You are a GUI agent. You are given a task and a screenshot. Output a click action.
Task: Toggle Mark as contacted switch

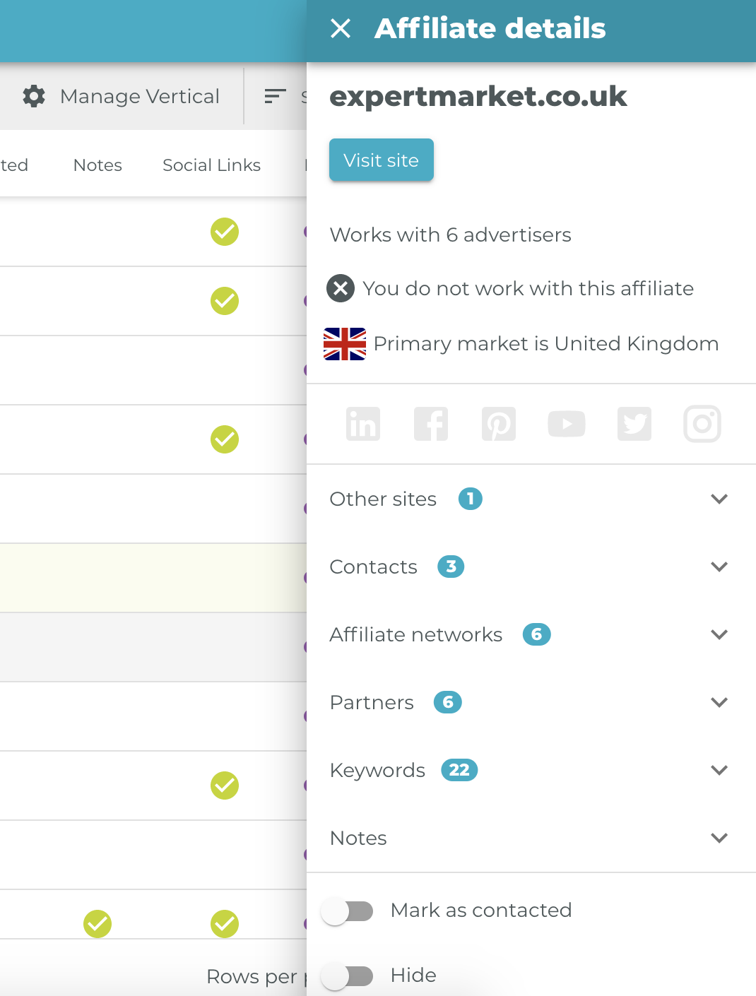tap(348, 911)
